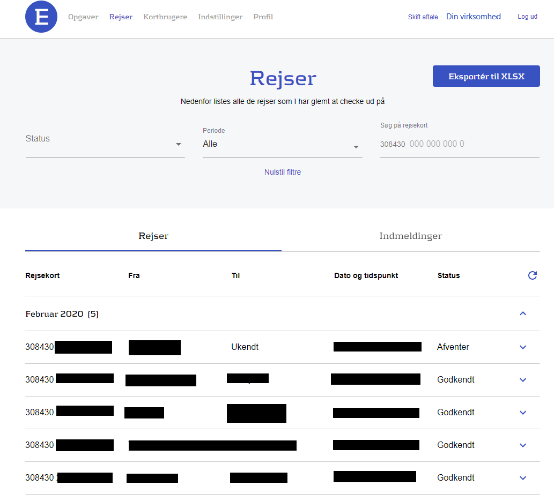Image resolution: width=554 pixels, height=501 pixels.
Task: Click the Skift aftale link
Action: pyautogui.click(x=423, y=17)
